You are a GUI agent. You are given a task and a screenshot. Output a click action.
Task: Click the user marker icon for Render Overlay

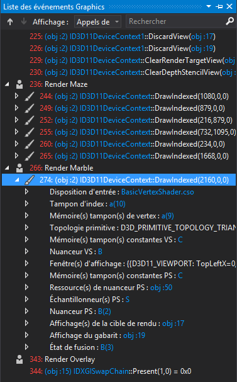point(19,359)
